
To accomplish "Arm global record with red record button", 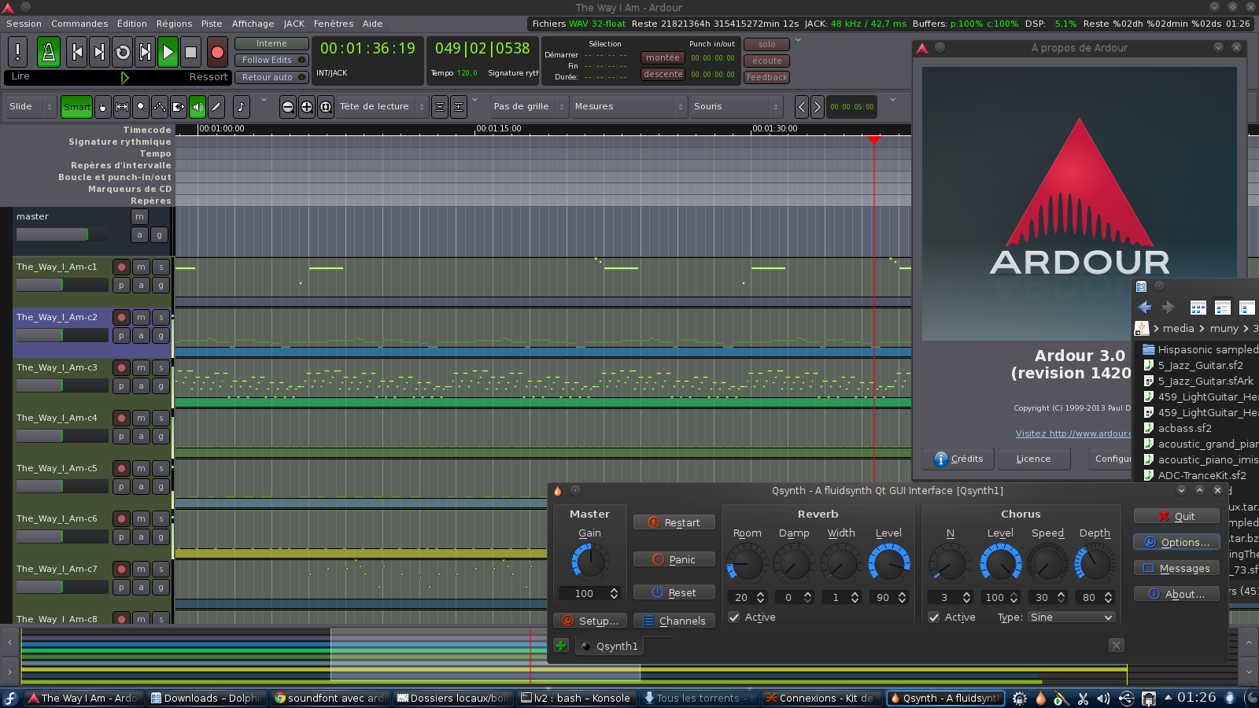I will point(218,53).
